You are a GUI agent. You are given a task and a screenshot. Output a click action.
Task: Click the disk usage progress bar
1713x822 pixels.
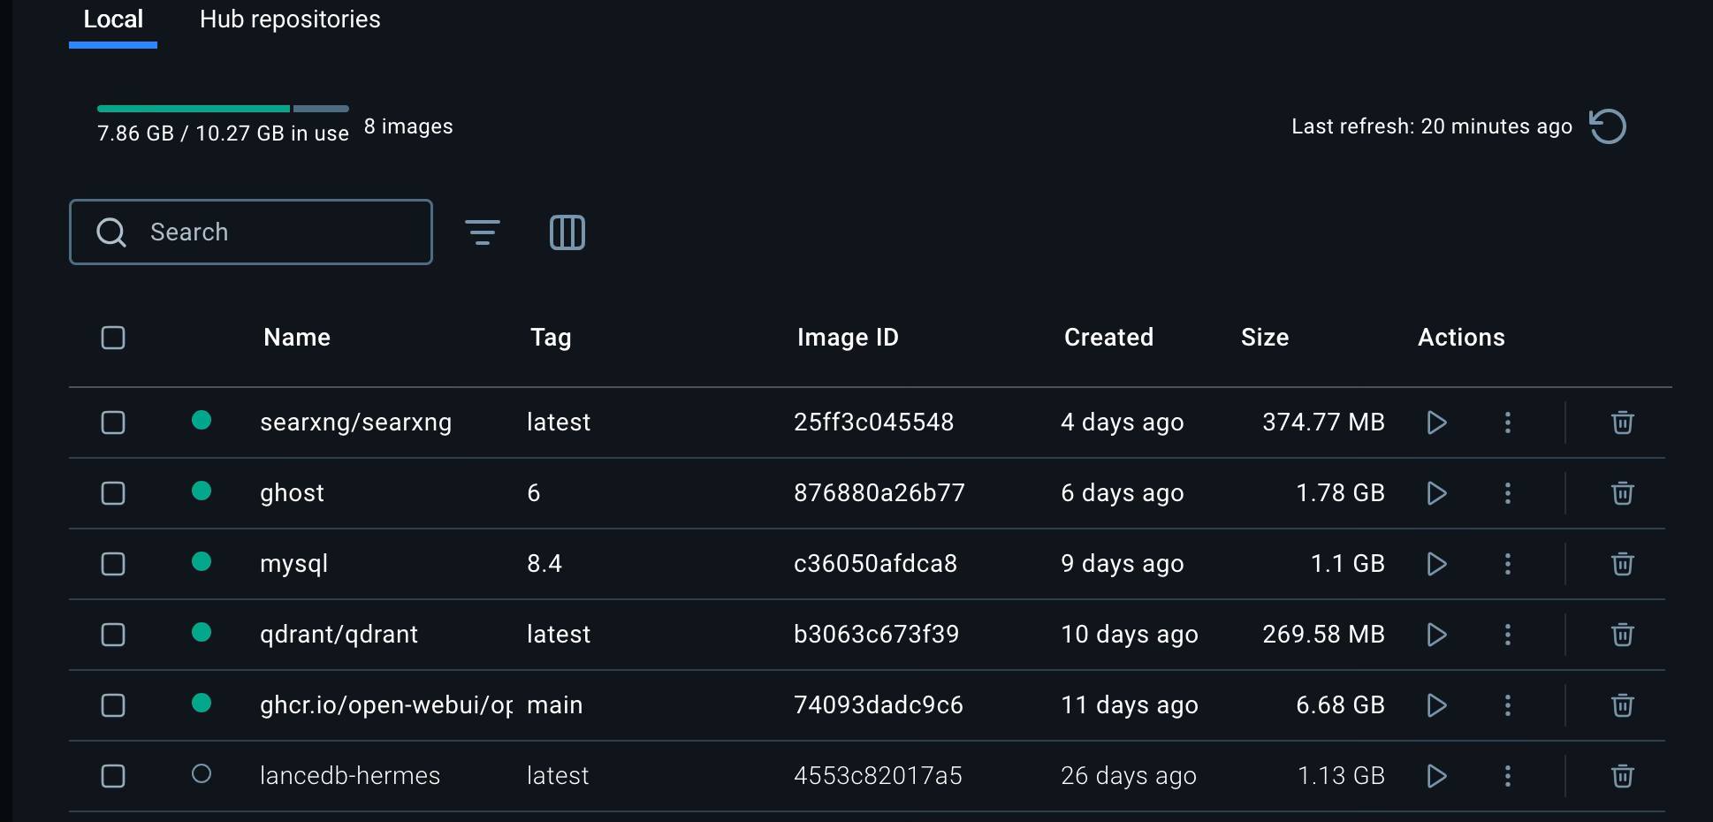tap(223, 109)
